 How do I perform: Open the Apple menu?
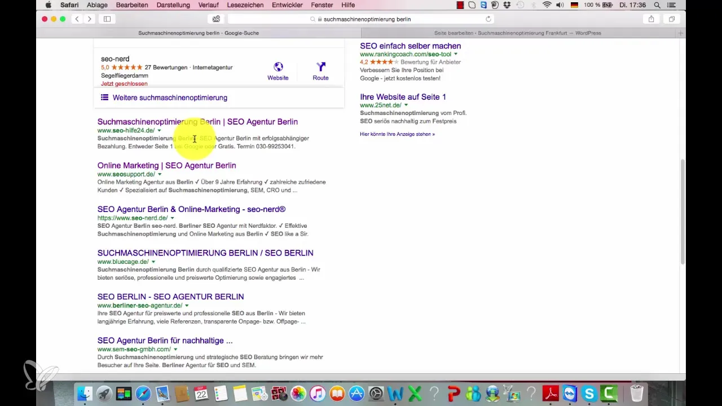49,5
